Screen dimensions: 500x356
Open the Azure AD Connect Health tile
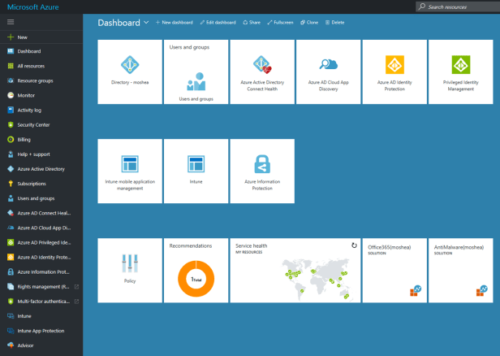coord(262,72)
